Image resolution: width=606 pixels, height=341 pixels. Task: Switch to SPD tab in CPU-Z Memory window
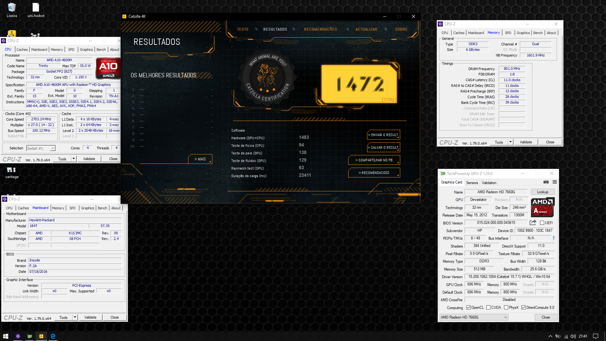point(508,33)
